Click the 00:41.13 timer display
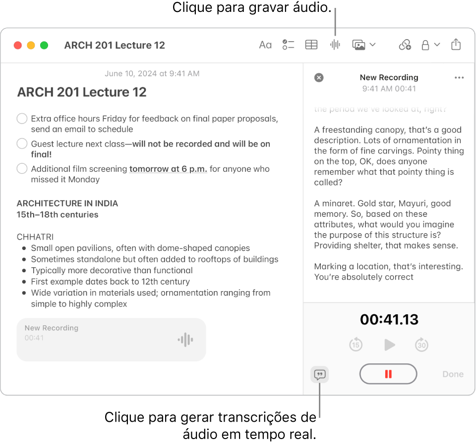This screenshot has width=476, height=445. coord(389,319)
